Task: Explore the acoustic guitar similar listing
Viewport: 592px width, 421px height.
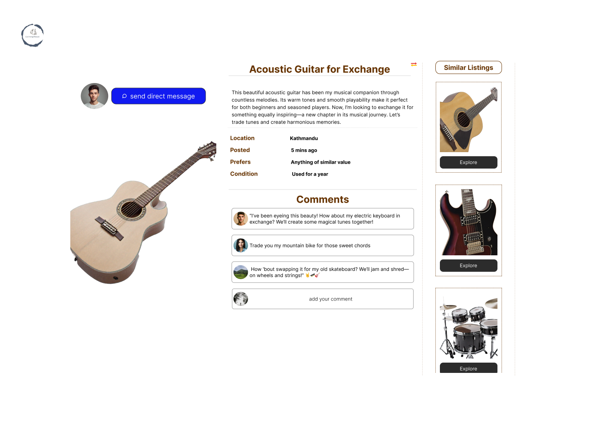Action: tap(468, 162)
